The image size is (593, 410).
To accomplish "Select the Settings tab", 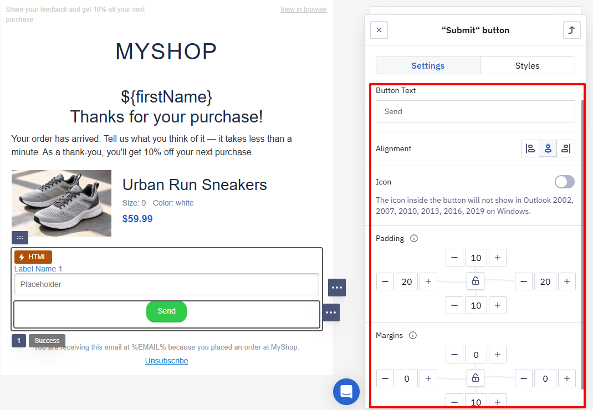I will click(428, 65).
